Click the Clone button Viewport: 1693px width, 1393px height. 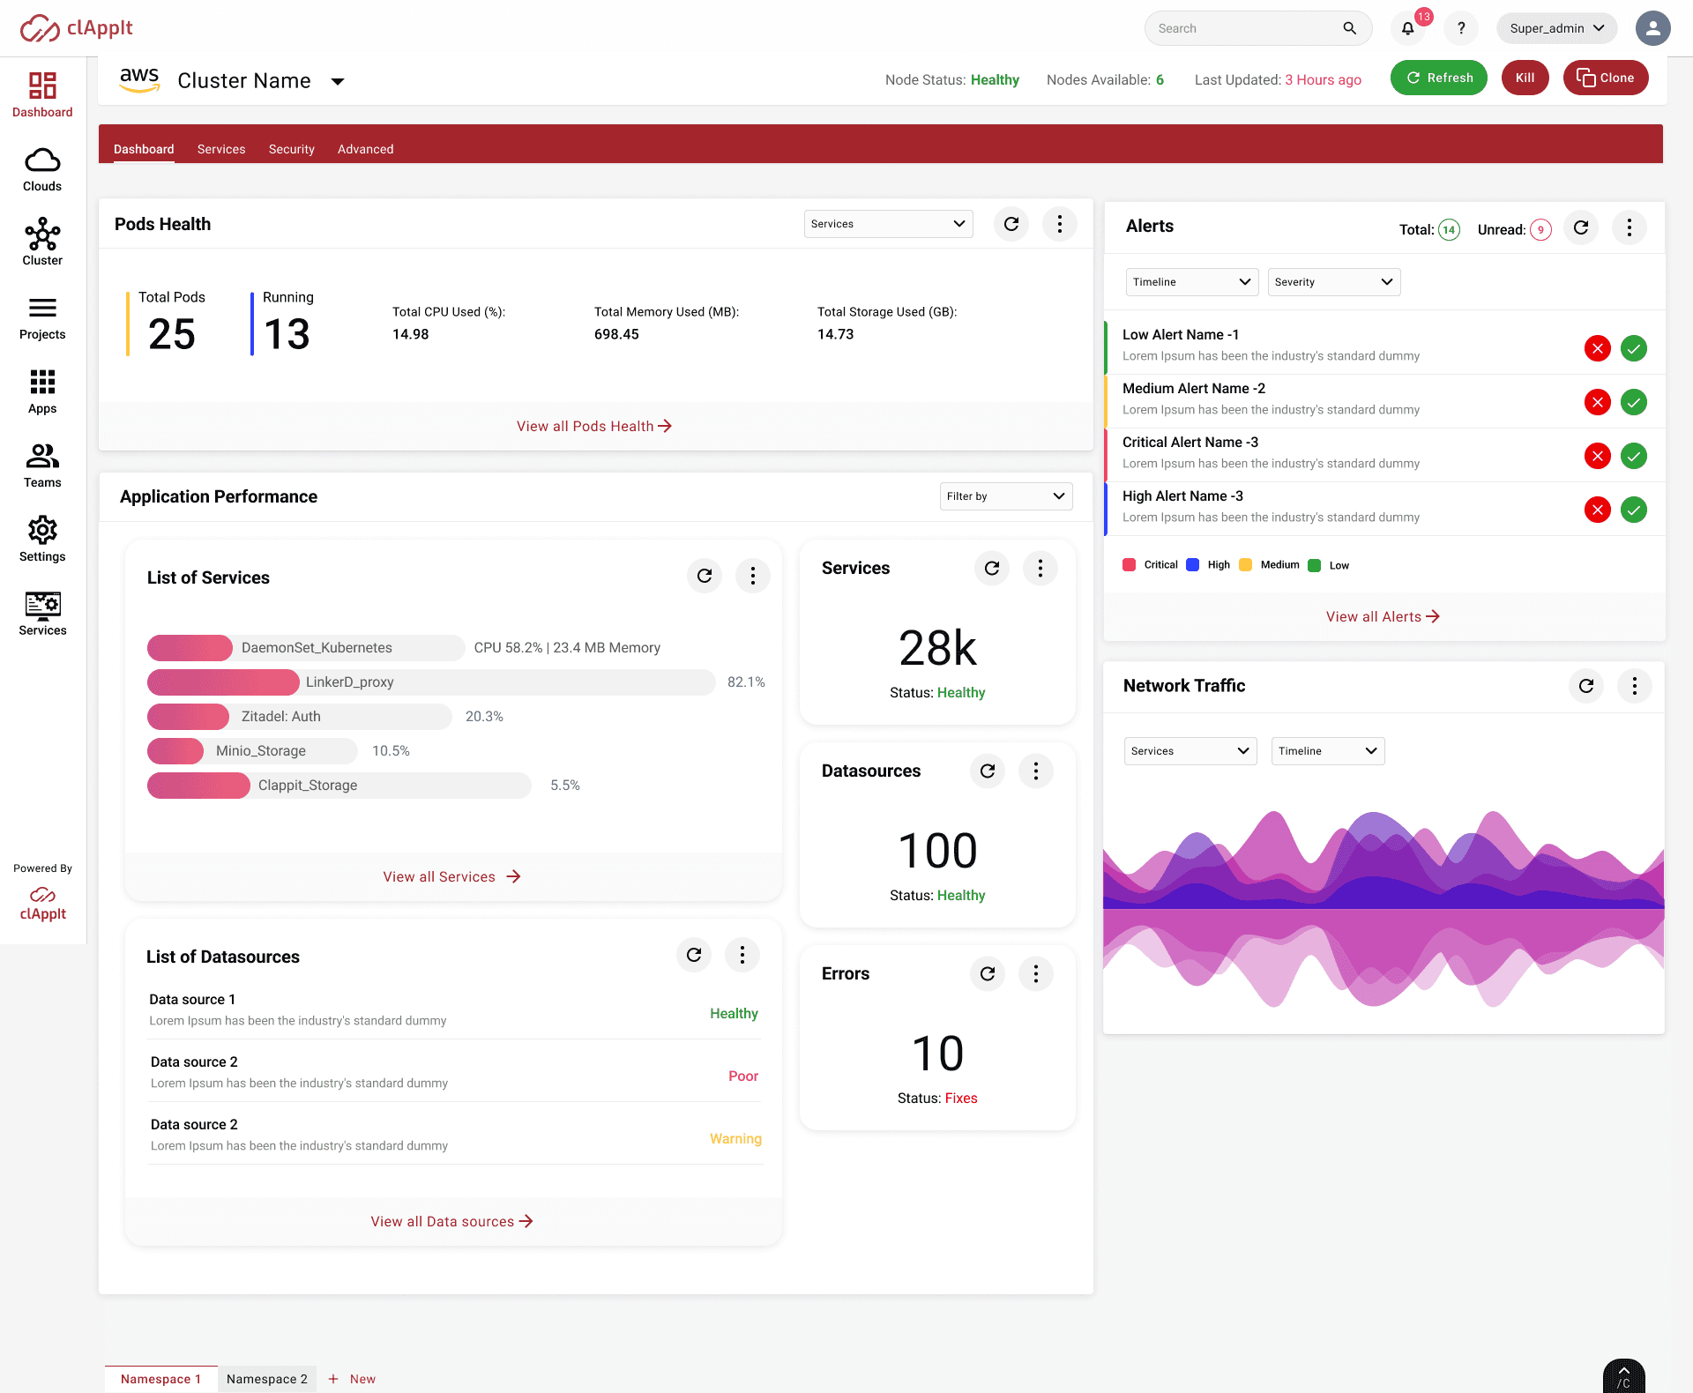(1606, 78)
